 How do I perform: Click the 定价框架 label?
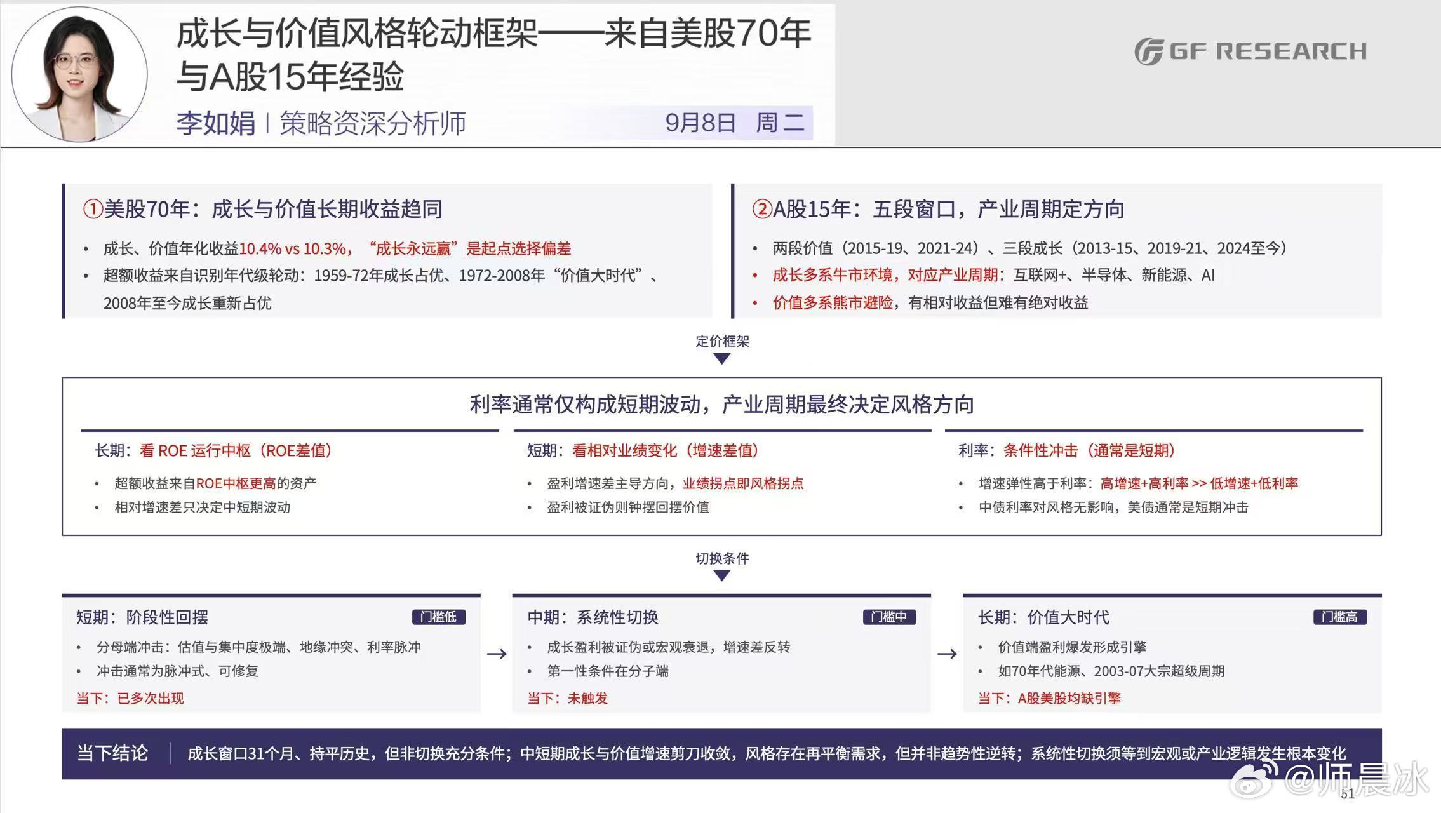pos(722,341)
